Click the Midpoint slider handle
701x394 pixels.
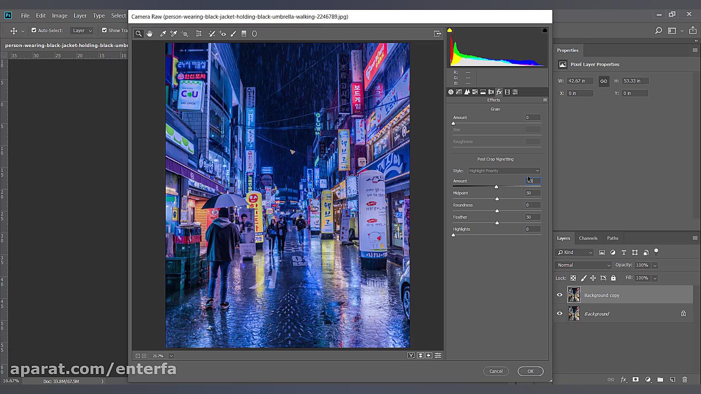[497, 199]
